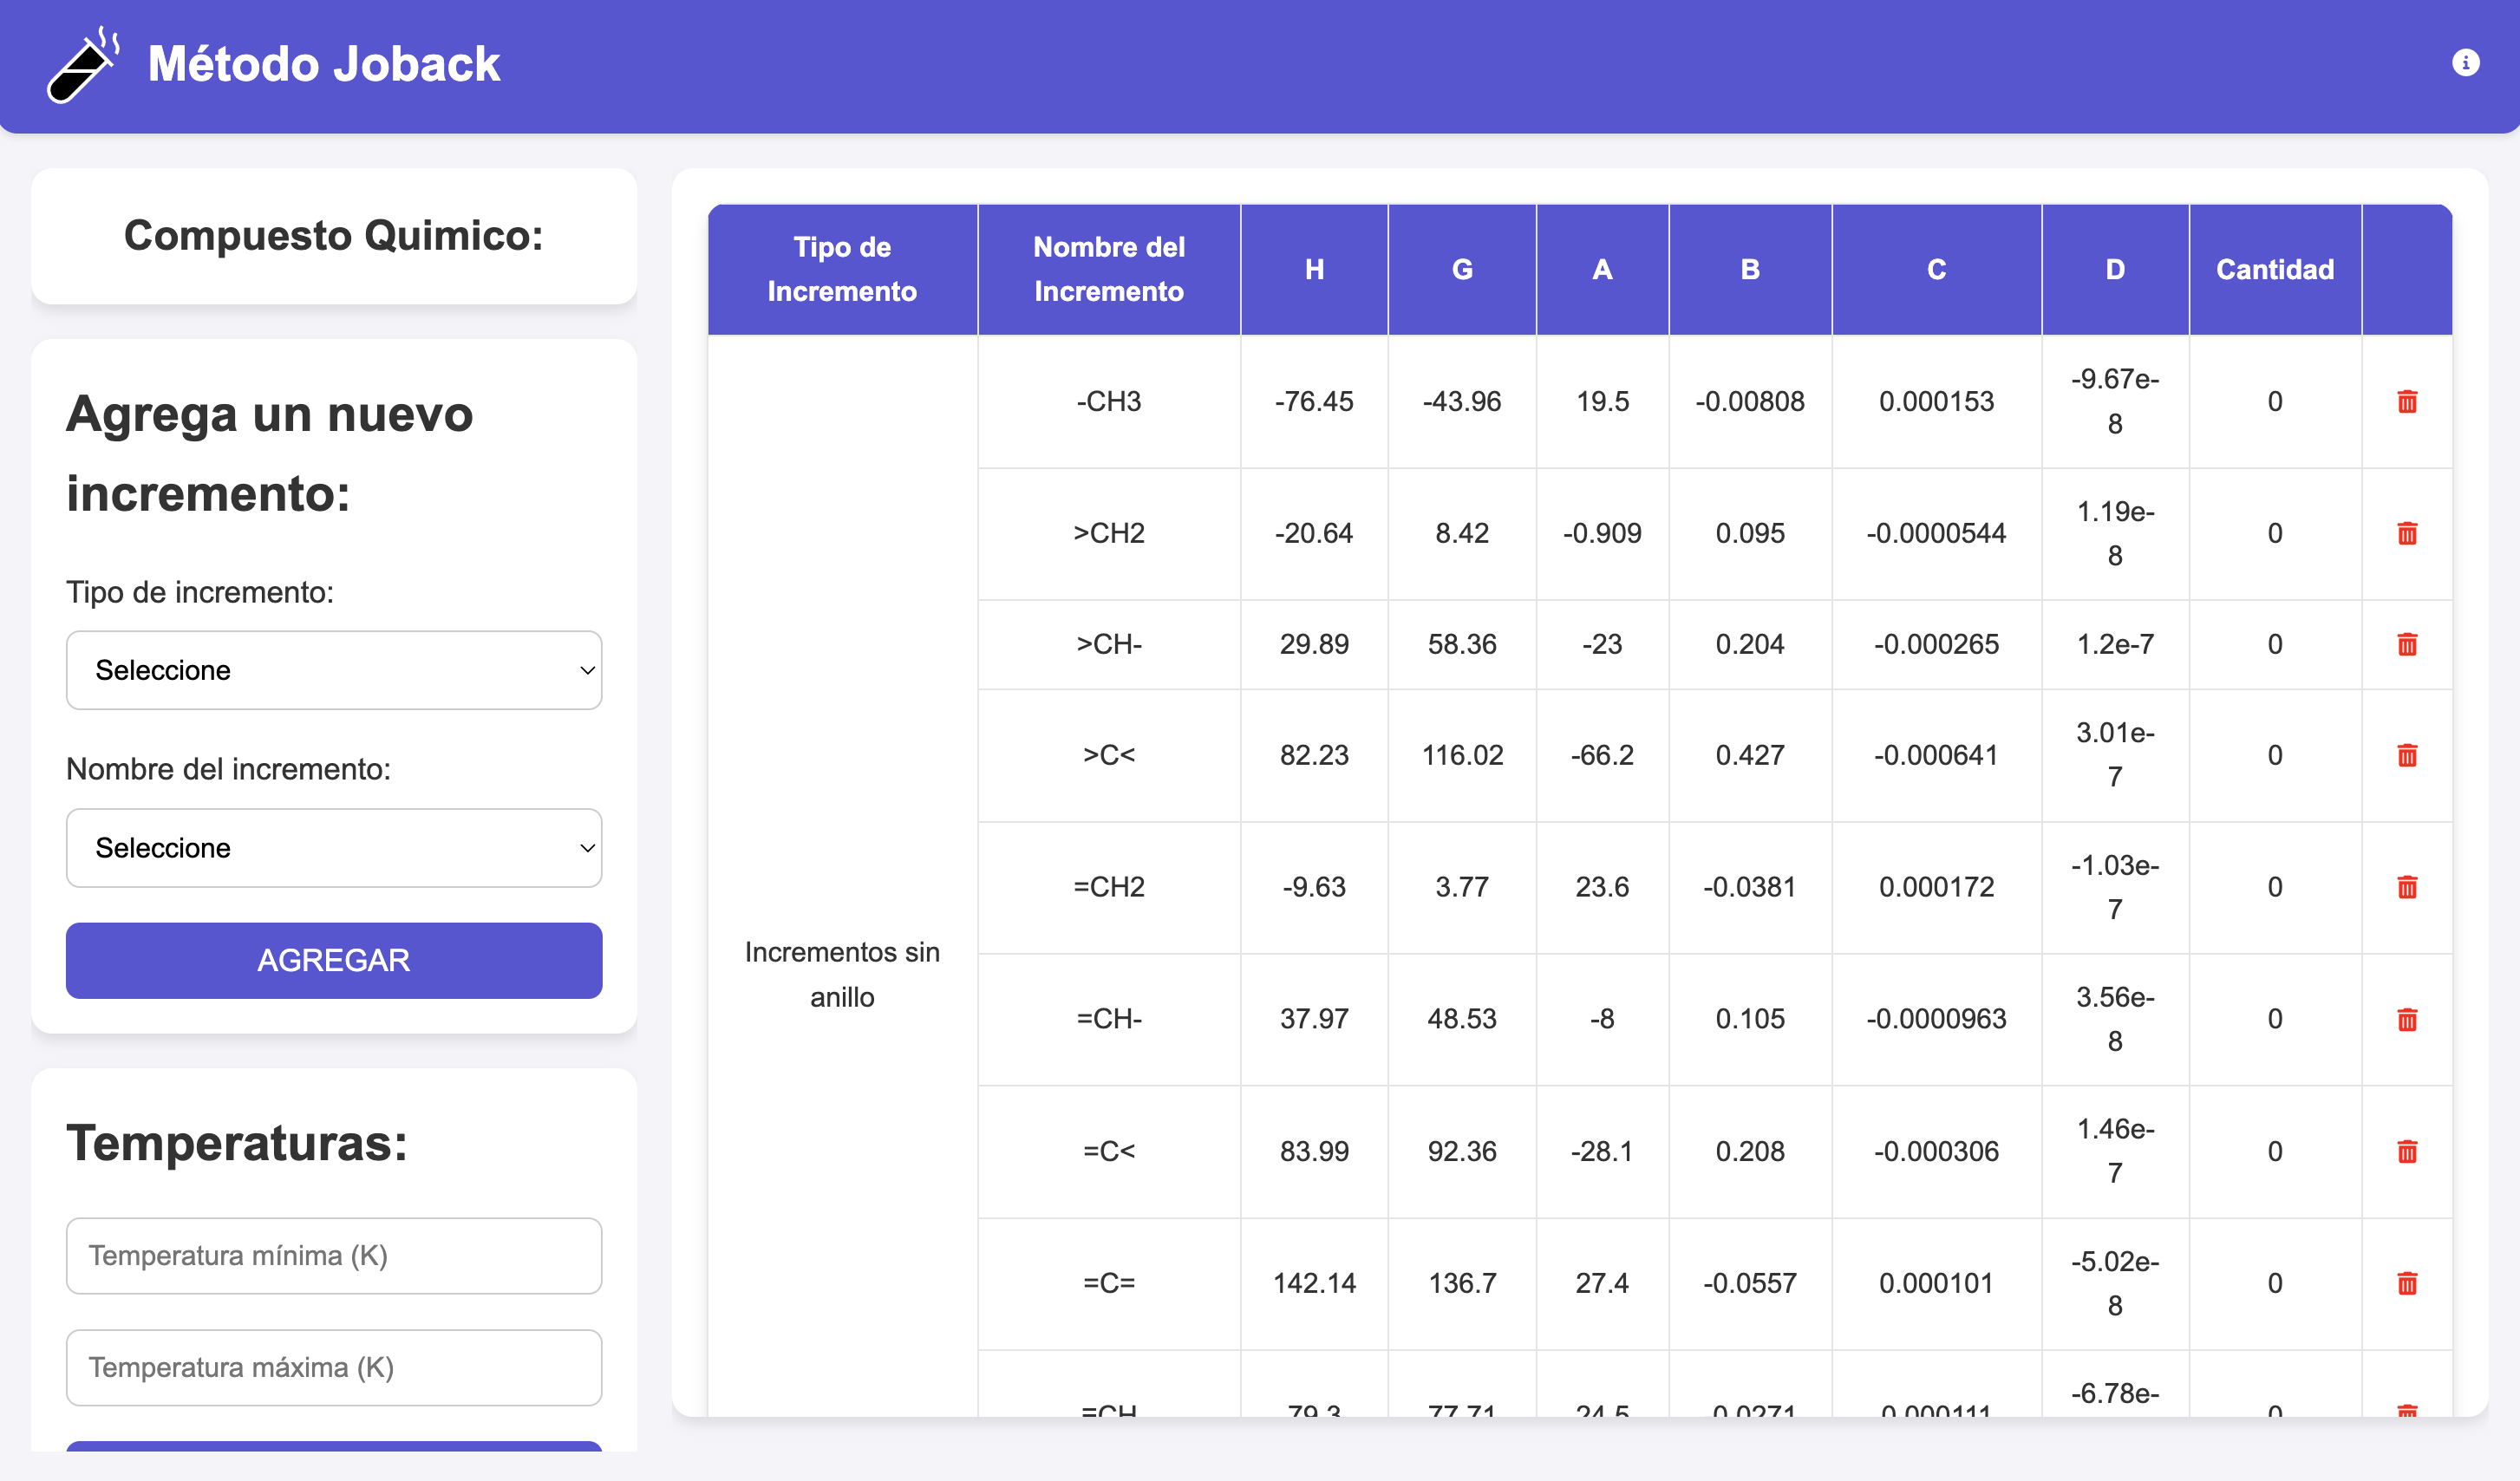Click the =C< name cell
This screenshot has height=1481, width=2520.
point(1109,1151)
